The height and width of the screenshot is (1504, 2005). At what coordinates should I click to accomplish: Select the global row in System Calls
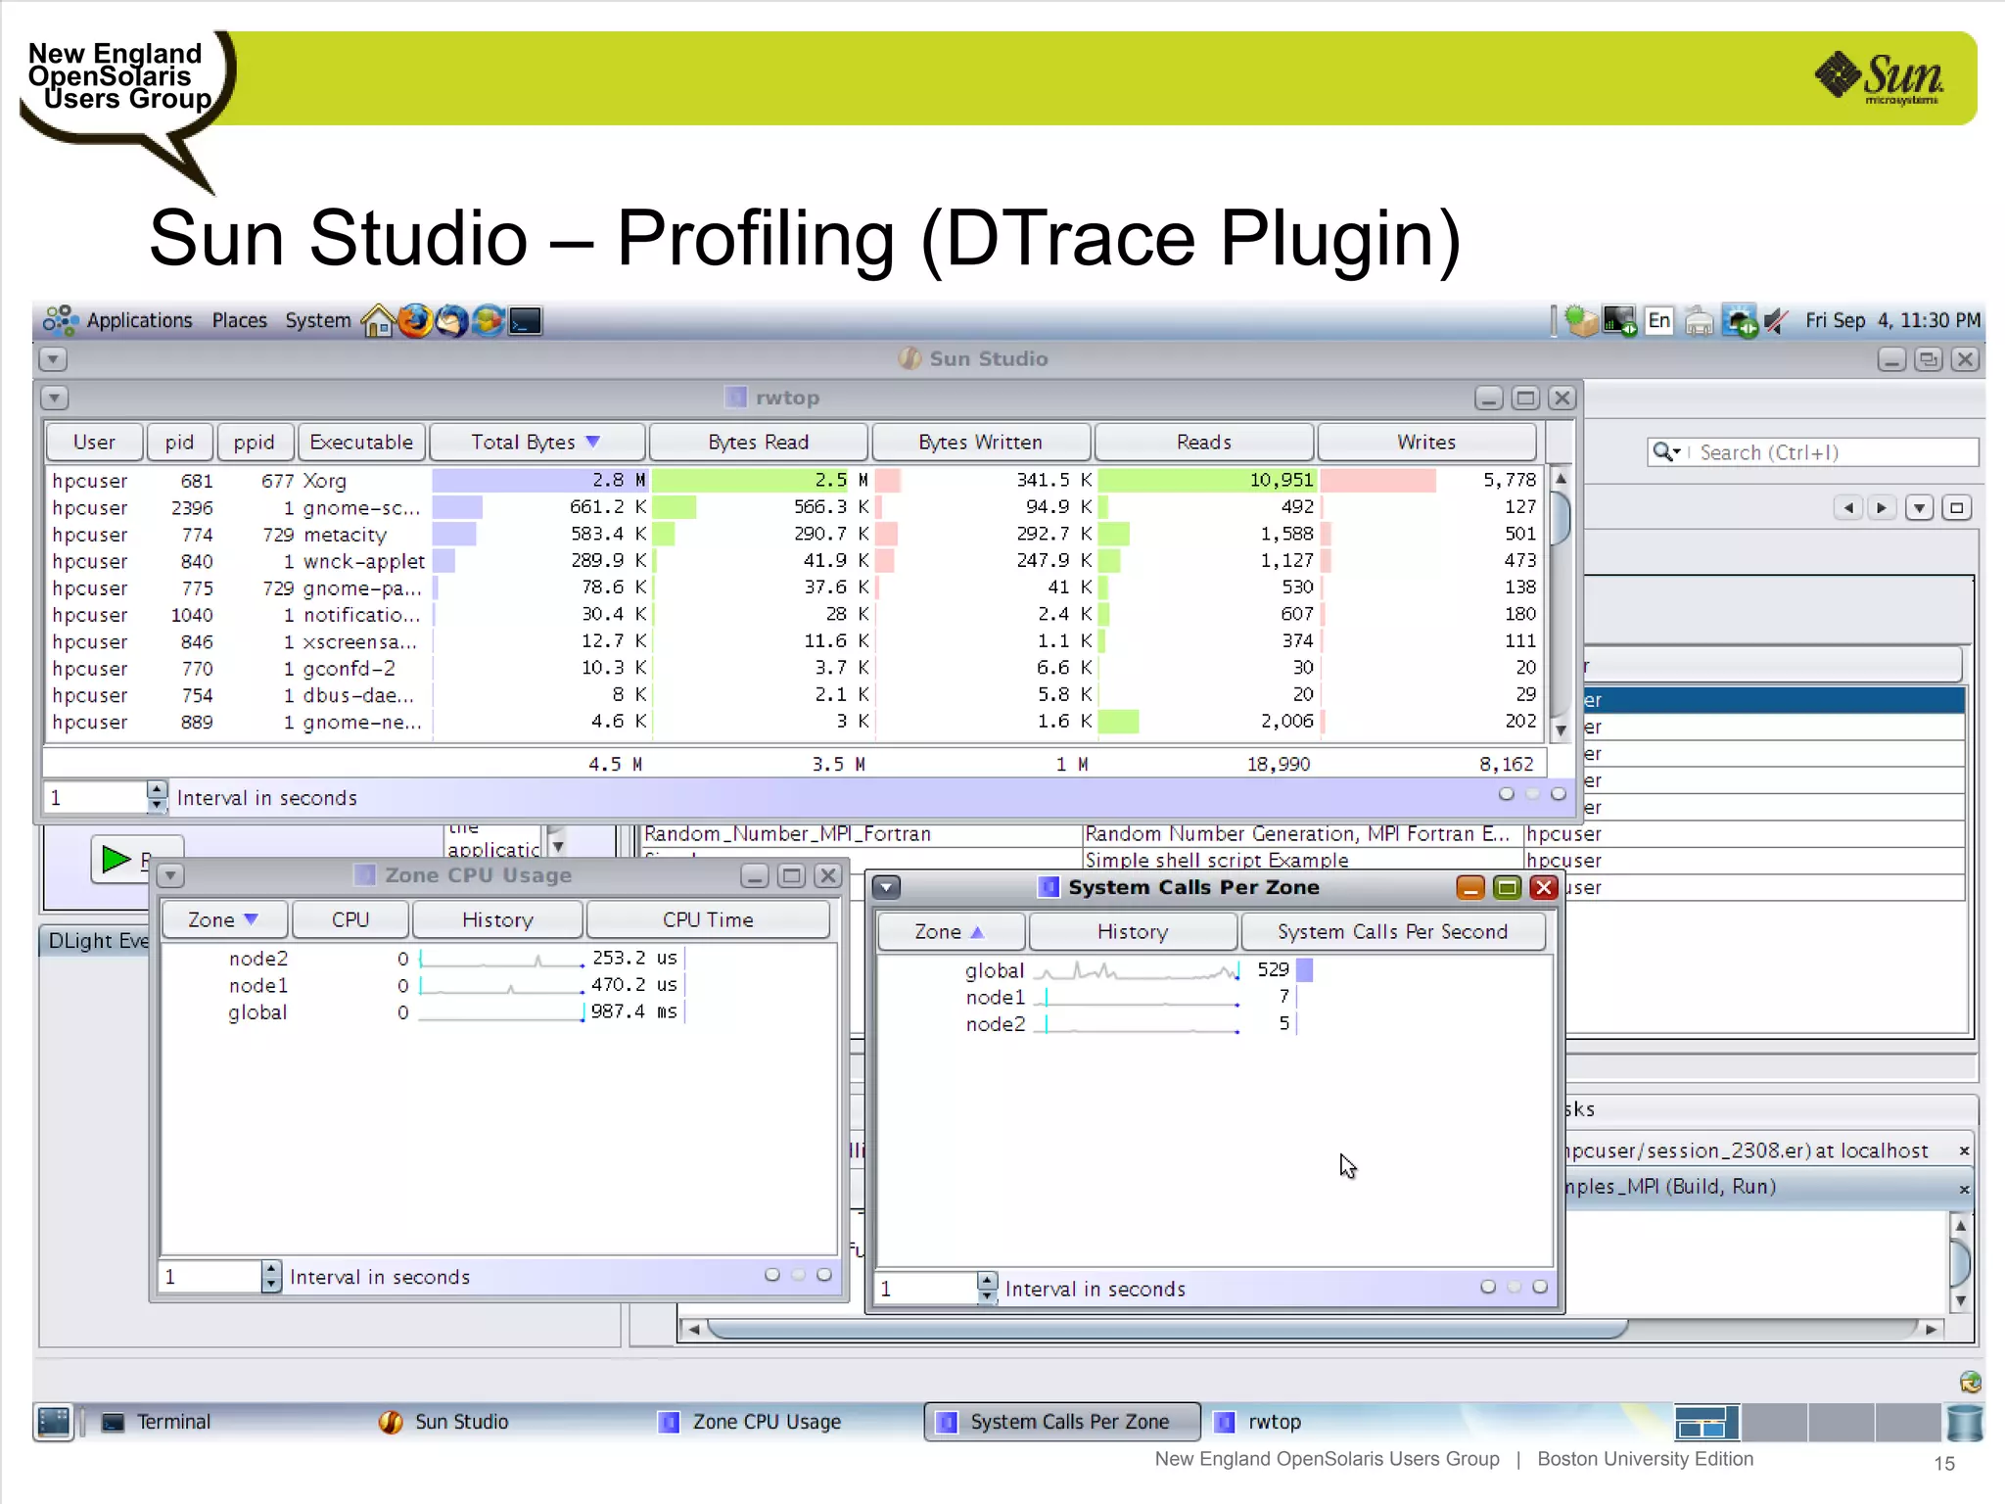tap(1214, 969)
